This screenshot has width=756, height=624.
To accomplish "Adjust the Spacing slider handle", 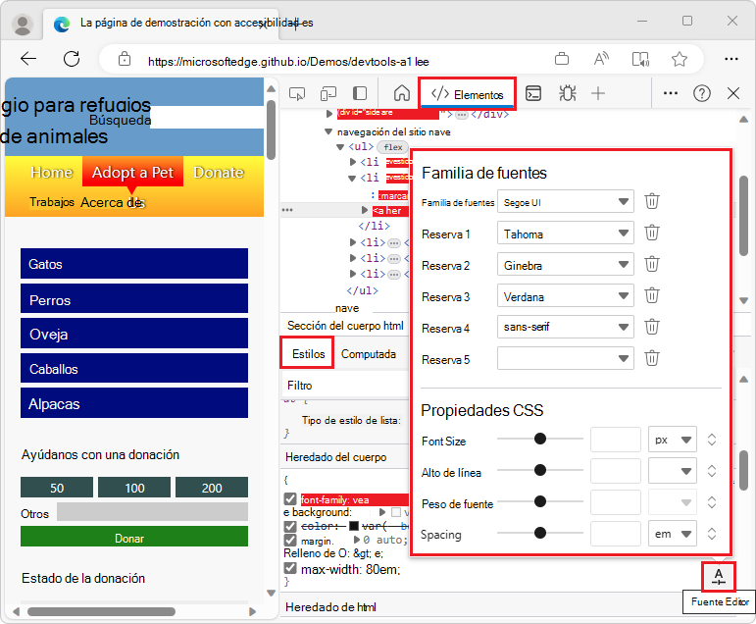I will pos(540,533).
